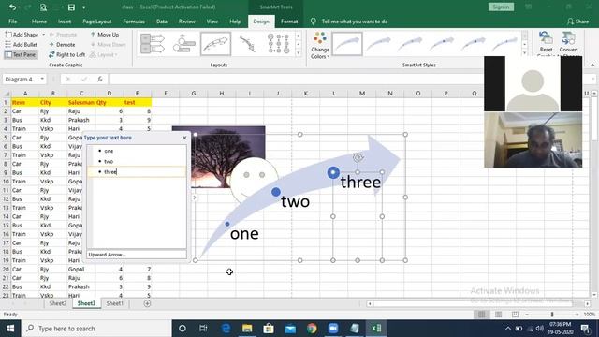Open File Explorer from taskbar
The height and width of the screenshot is (337, 599).
coord(247,329)
